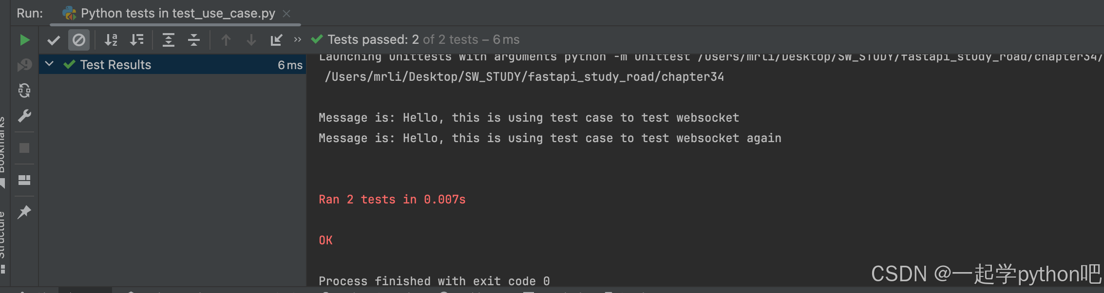Close the Python tests run tab
The image size is (1104, 293).
pos(287,14)
